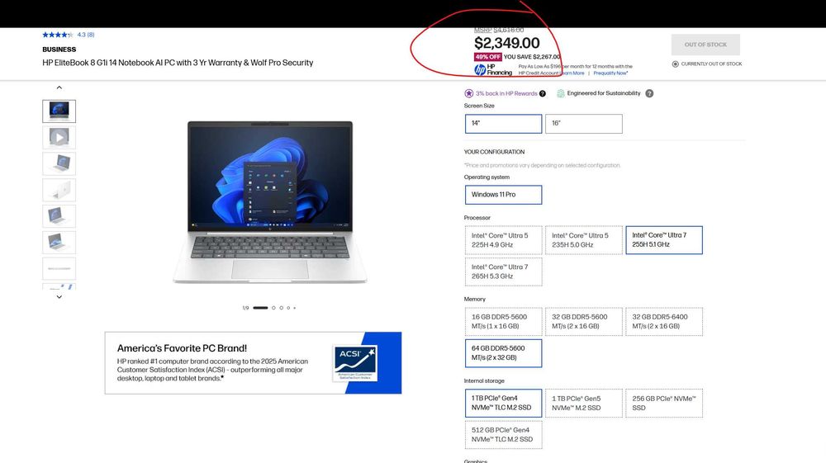Click the purple HP Rewards star icon

pyautogui.click(x=469, y=93)
